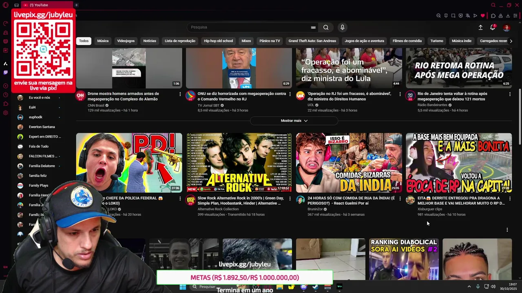Show more category chips with right arrow
This screenshot has width=522, height=293.
coord(511,41)
